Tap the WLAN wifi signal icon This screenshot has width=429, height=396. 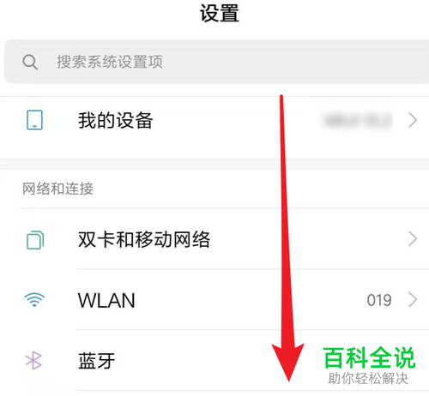pyautogui.click(x=34, y=300)
